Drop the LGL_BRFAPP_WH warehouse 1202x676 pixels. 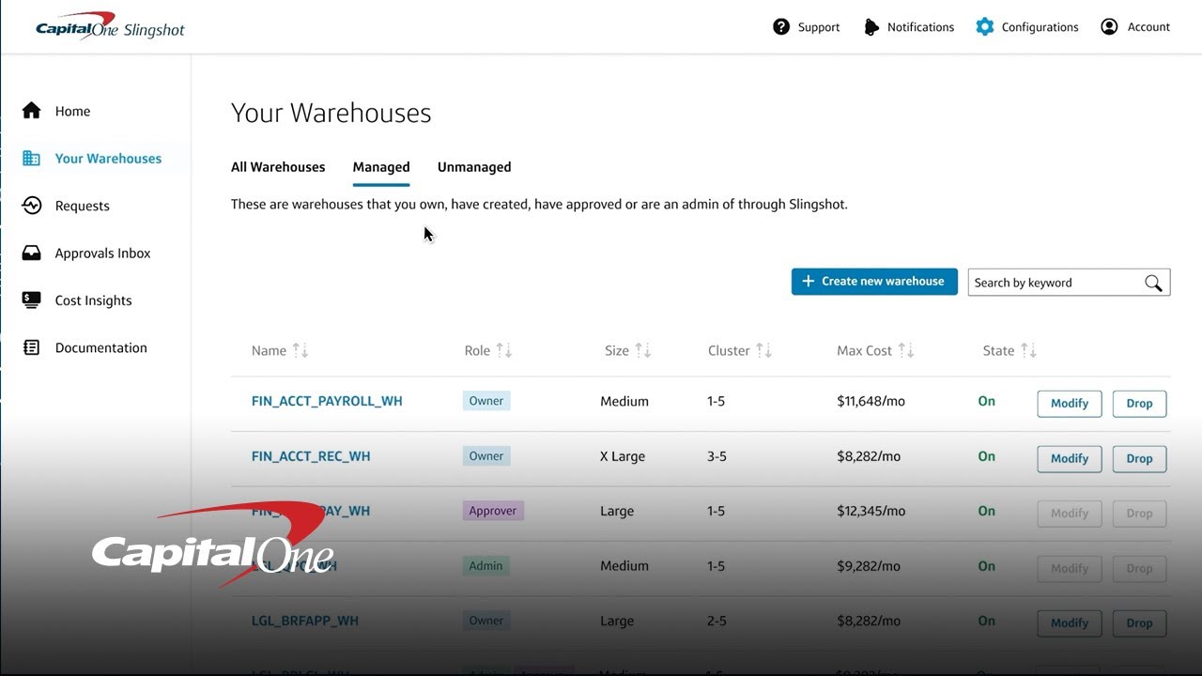tap(1139, 623)
